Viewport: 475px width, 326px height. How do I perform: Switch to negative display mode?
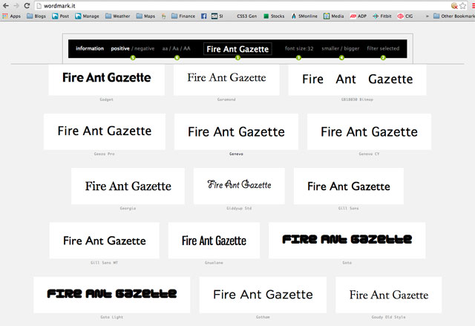pos(144,48)
